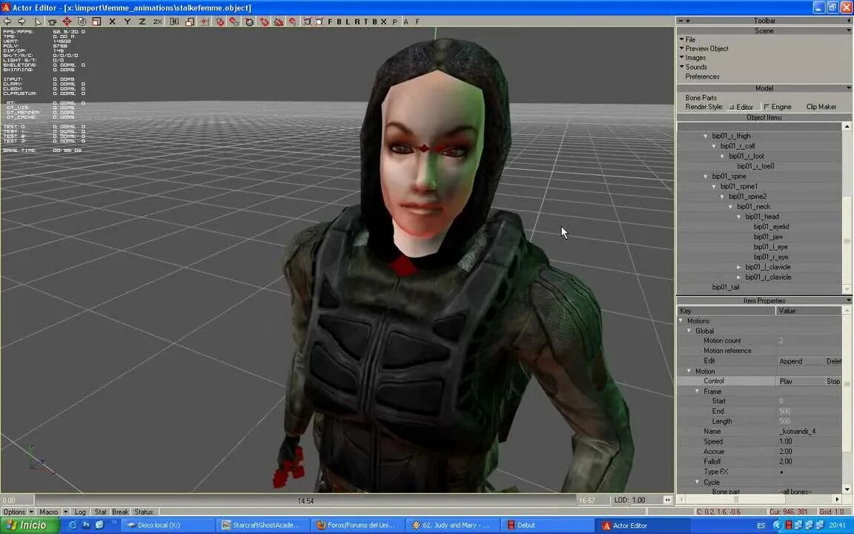Click Play in the Control row
This screenshot has width=854, height=534.
tap(786, 381)
